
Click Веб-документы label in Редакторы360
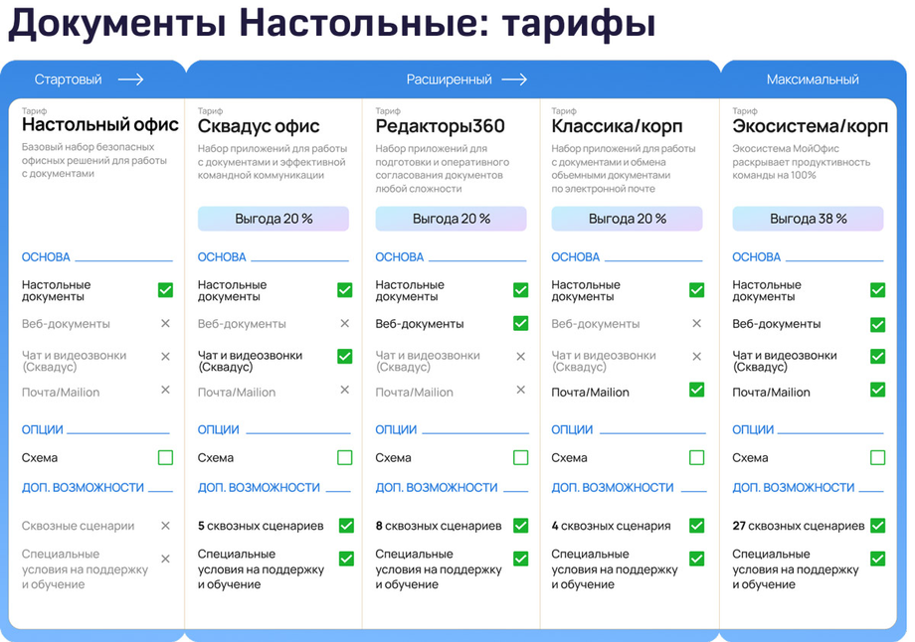[420, 324]
